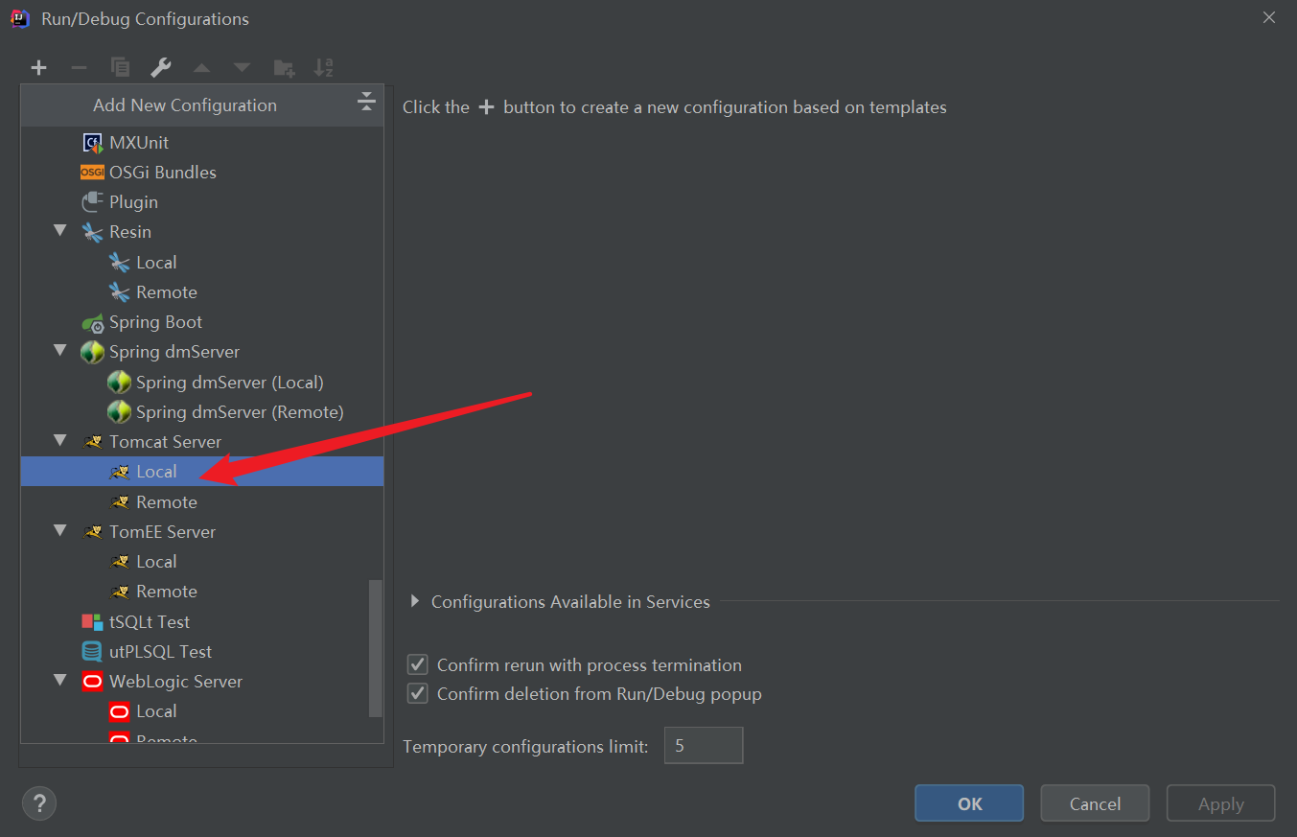Click the Tomcat Server cat icon
The height and width of the screenshot is (837, 1297).
tap(92, 442)
